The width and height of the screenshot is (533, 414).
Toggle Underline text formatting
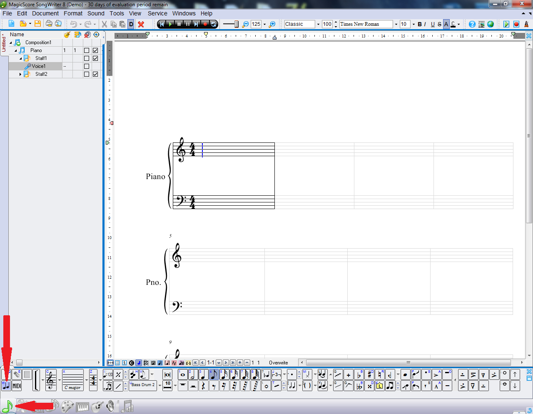click(x=433, y=24)
